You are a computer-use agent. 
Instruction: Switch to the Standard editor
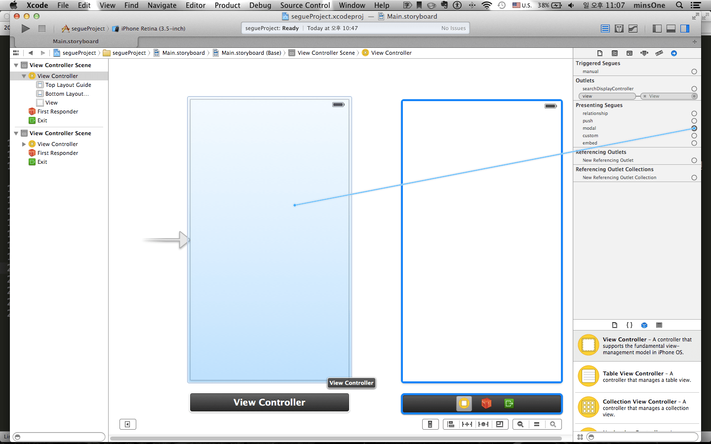tap(605, 29)
